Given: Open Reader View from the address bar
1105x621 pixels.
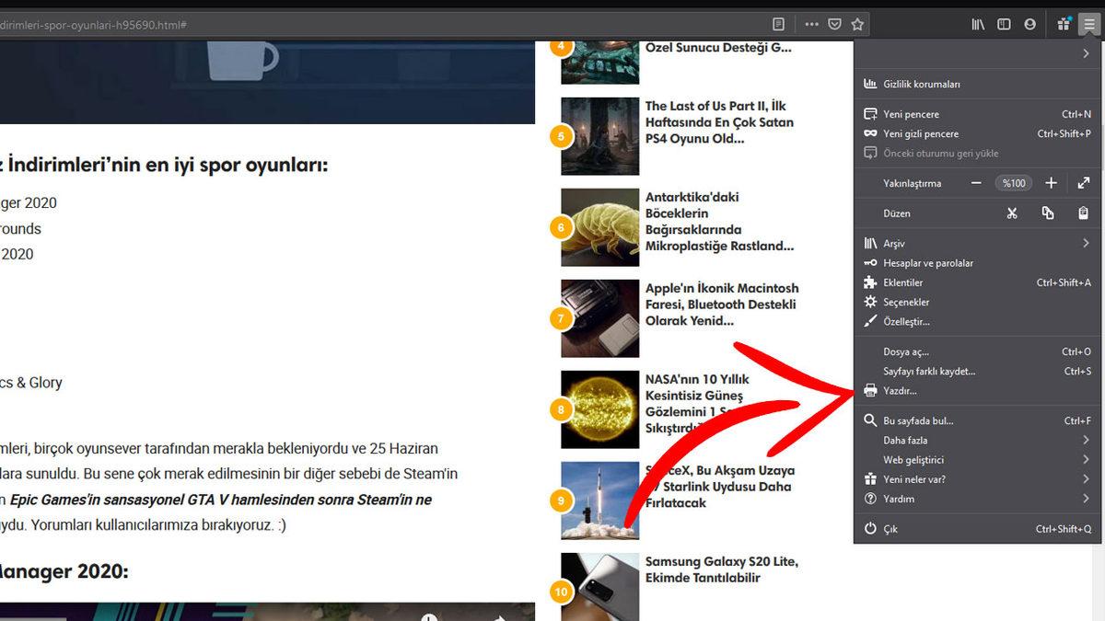Looking at the screenshot, I should 776,23.
